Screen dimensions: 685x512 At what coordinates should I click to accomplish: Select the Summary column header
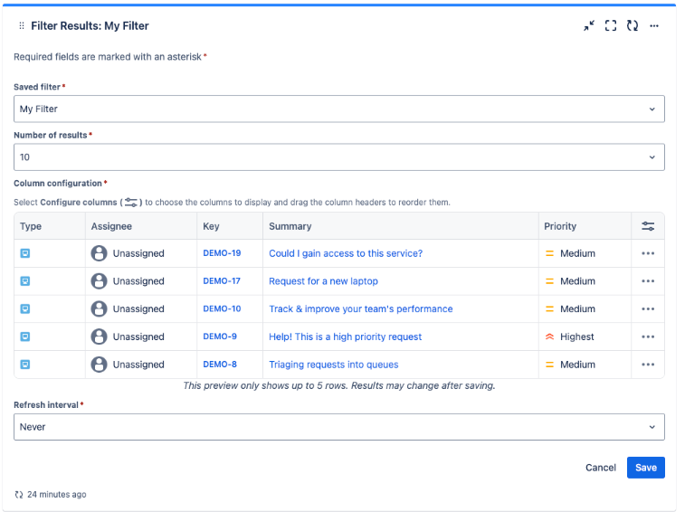(290, 226)
